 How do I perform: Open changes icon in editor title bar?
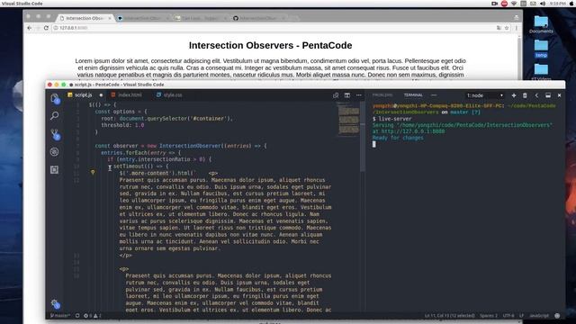pos(336,95)
